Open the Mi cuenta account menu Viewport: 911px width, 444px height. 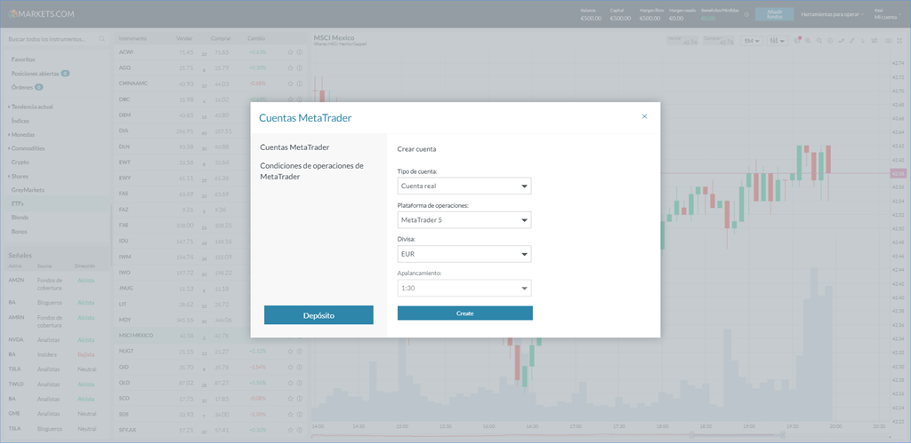coord(888,14)
